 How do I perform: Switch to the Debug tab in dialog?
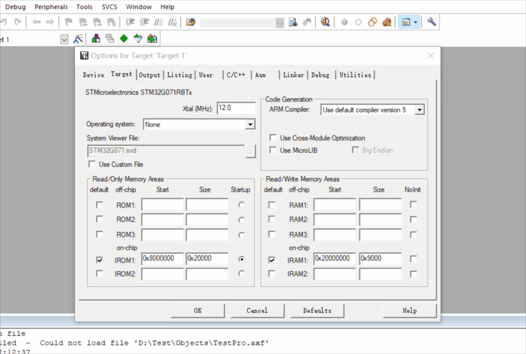[320, 75]
